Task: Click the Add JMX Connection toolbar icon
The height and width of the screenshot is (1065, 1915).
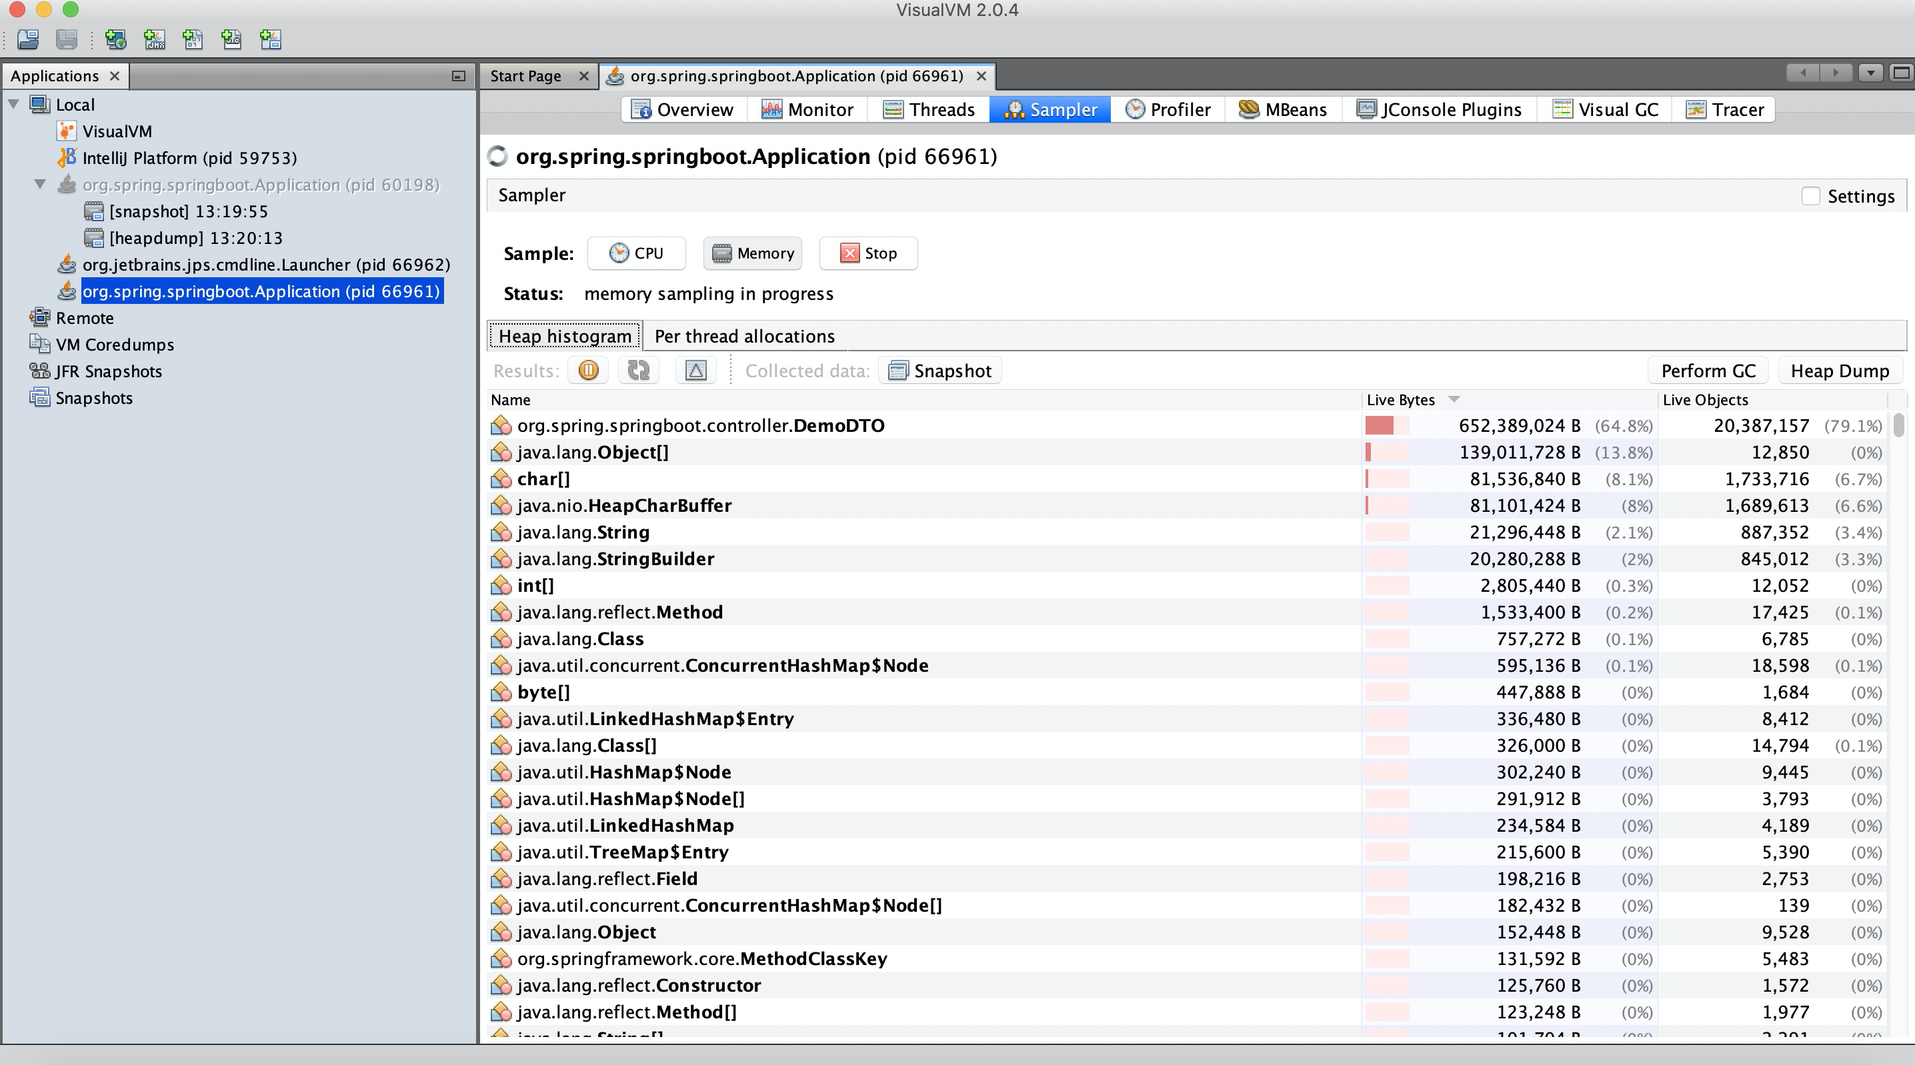Action: tap(155, 39)
